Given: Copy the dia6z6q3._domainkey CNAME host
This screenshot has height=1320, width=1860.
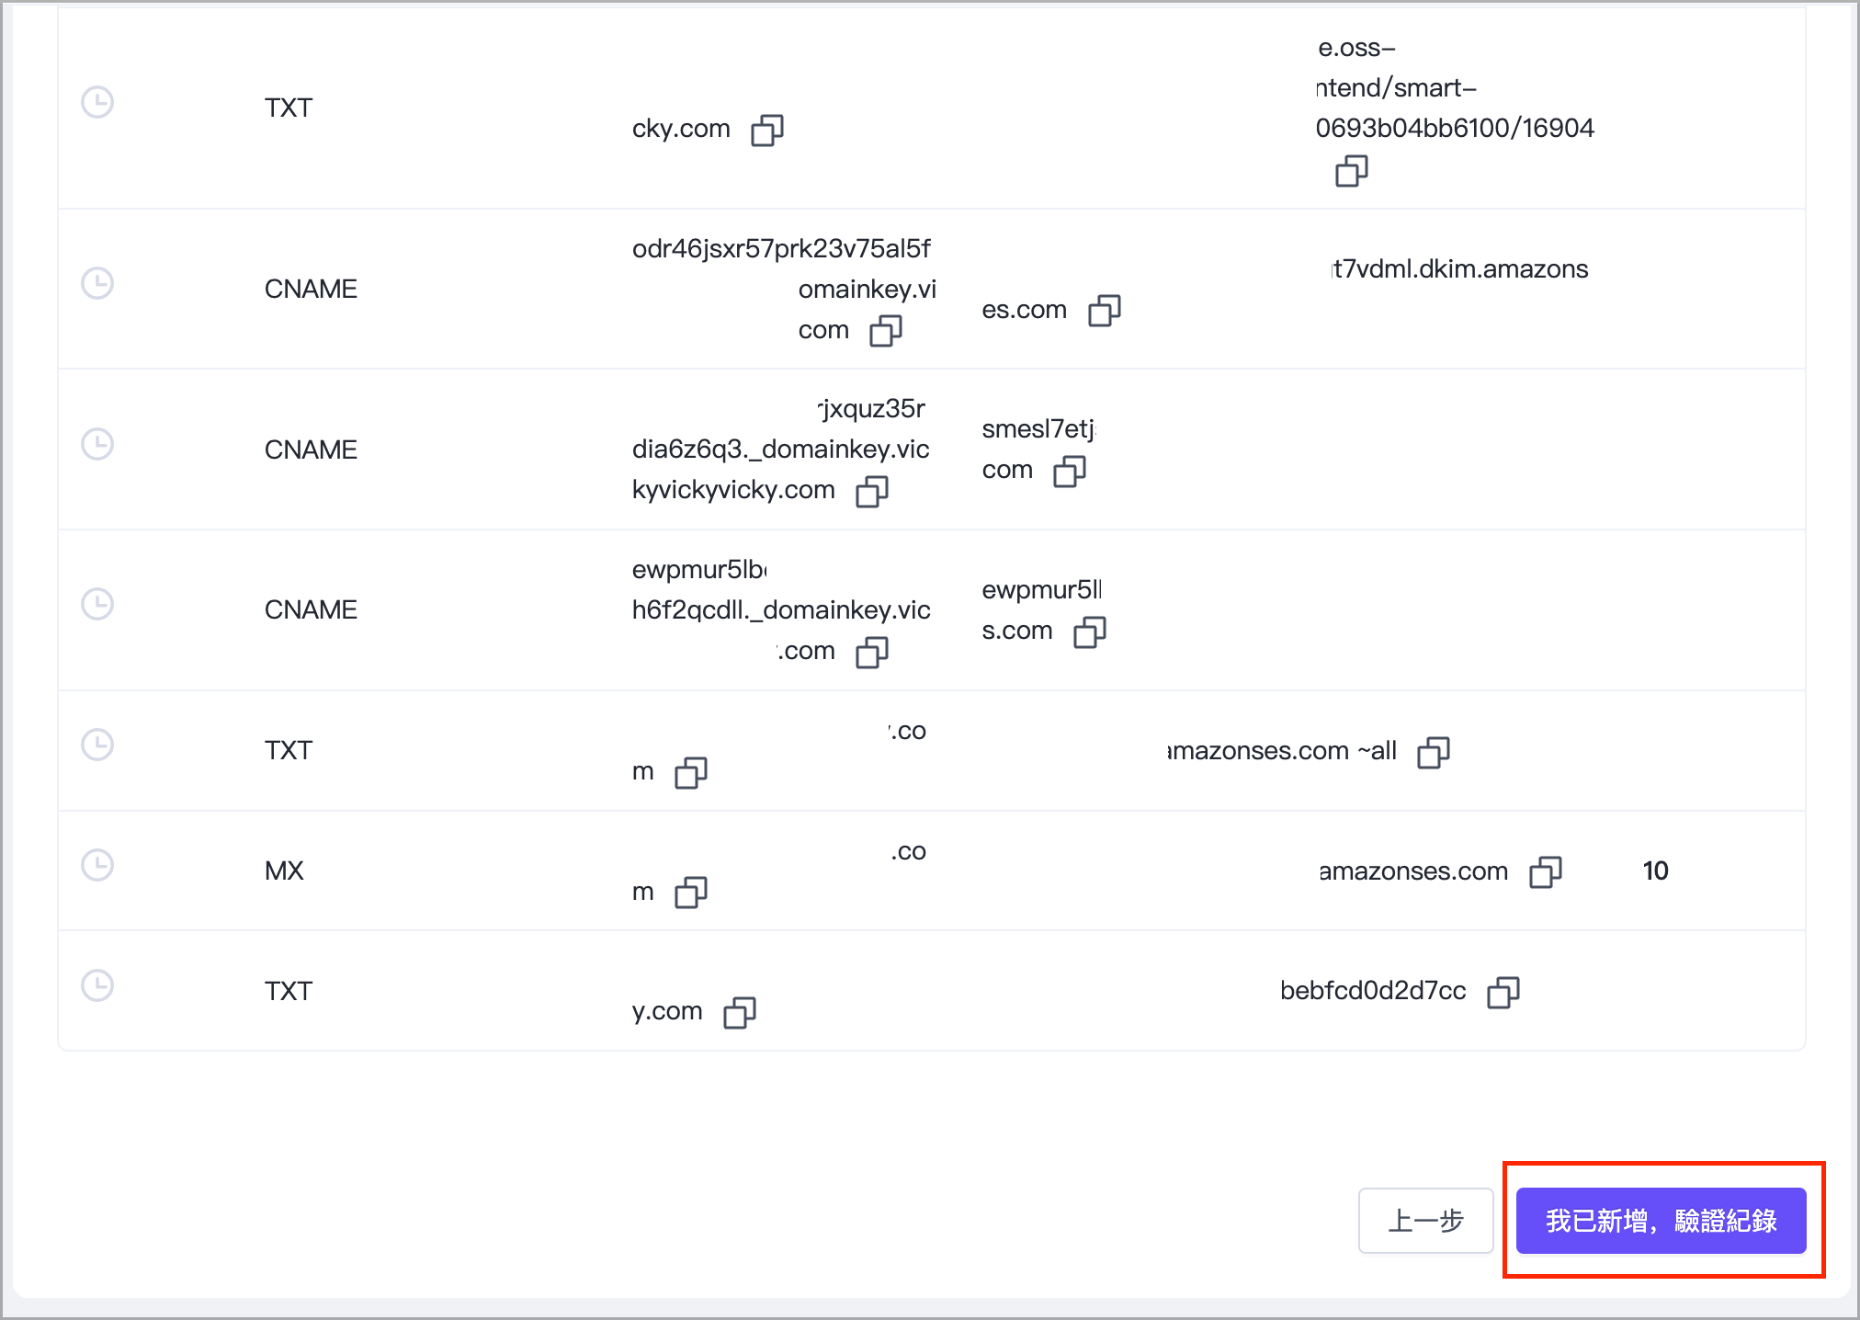Looking at the screenshot, I should coord(871,492).
